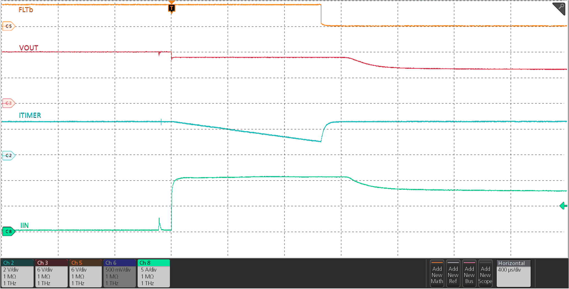Click the orange trigger T marker at top
The width and height of the screenshot is (569, 289).
click(172, 8)
